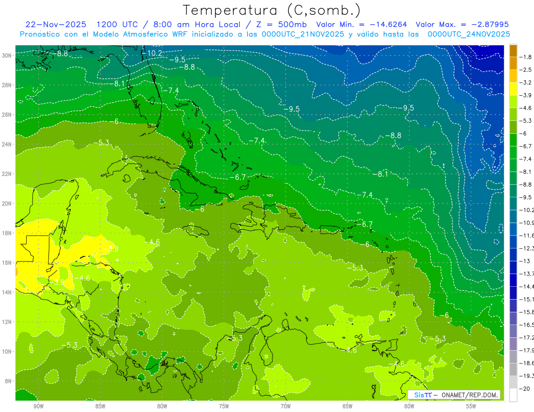
Task: Click the valid-until time '0000UTC_24NOV2025'
Action: [469, 34]
